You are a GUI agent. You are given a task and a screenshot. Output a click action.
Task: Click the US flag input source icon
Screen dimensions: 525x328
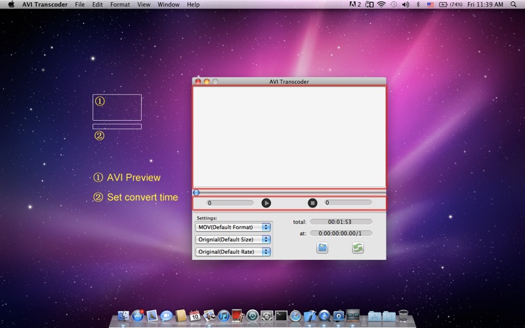(430, 5)
